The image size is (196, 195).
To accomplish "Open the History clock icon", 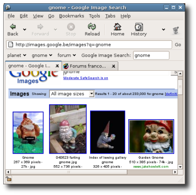I will pyautogui.click(x=139, y=27).
